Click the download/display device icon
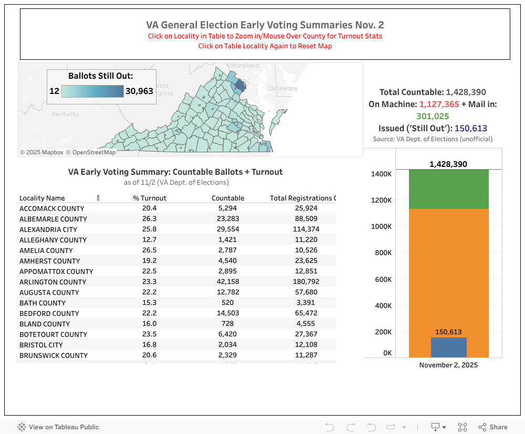Image resolution: width=525 pixels, height=434 pixels. click(x=435, y=427)
